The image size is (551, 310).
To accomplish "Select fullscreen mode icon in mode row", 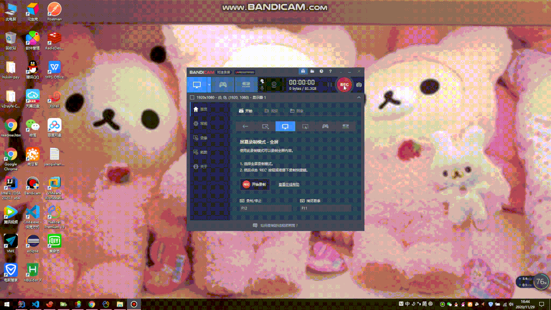I will [285, 126].
